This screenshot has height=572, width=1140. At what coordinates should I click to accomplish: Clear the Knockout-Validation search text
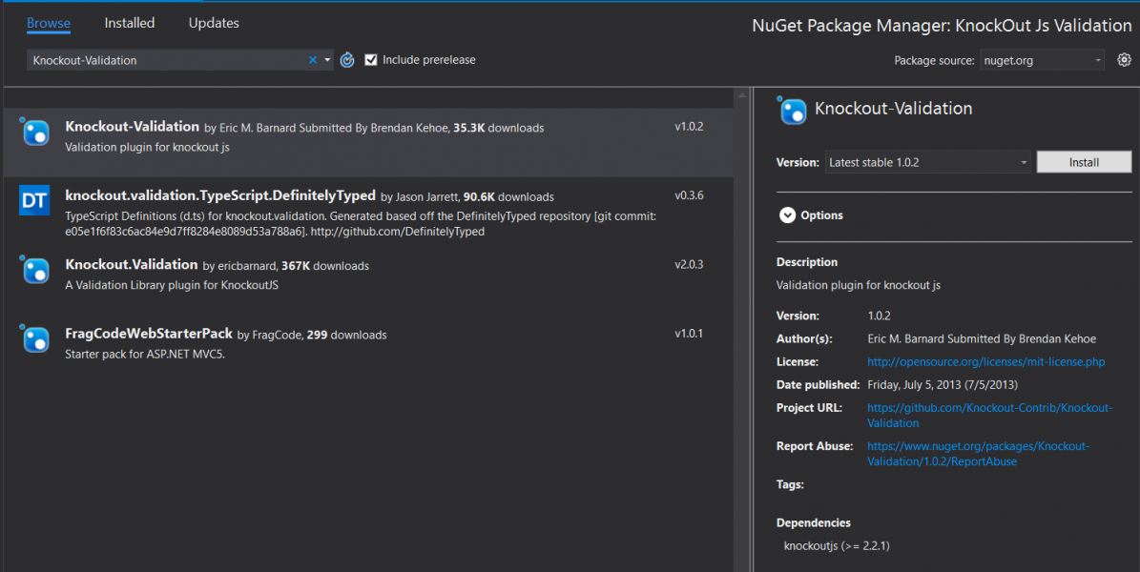(313, 60)
